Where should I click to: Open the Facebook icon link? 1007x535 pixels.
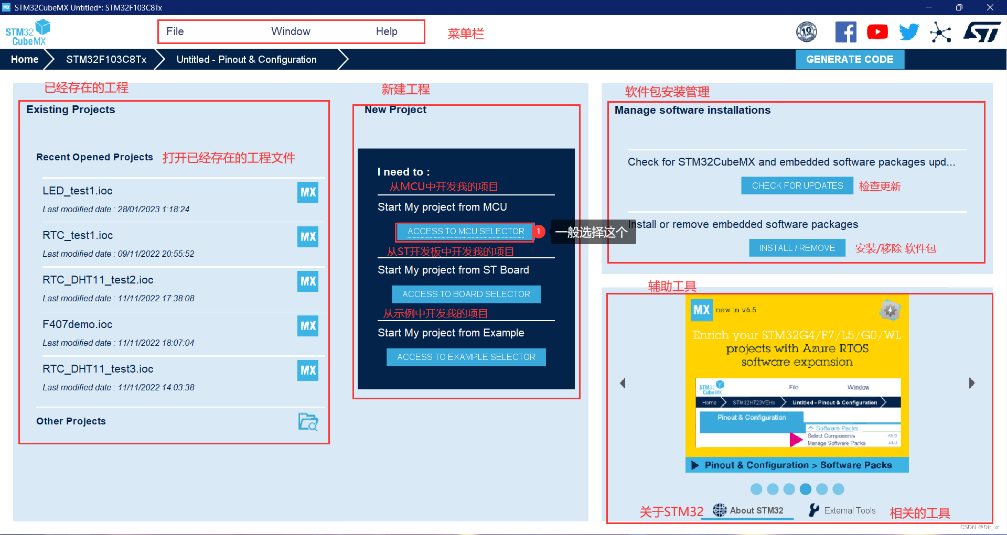pos(845,32)
